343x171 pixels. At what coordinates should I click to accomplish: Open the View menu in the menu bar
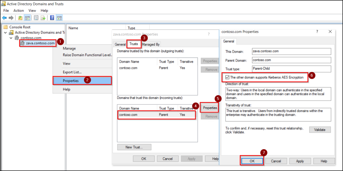tap(32, 10)
